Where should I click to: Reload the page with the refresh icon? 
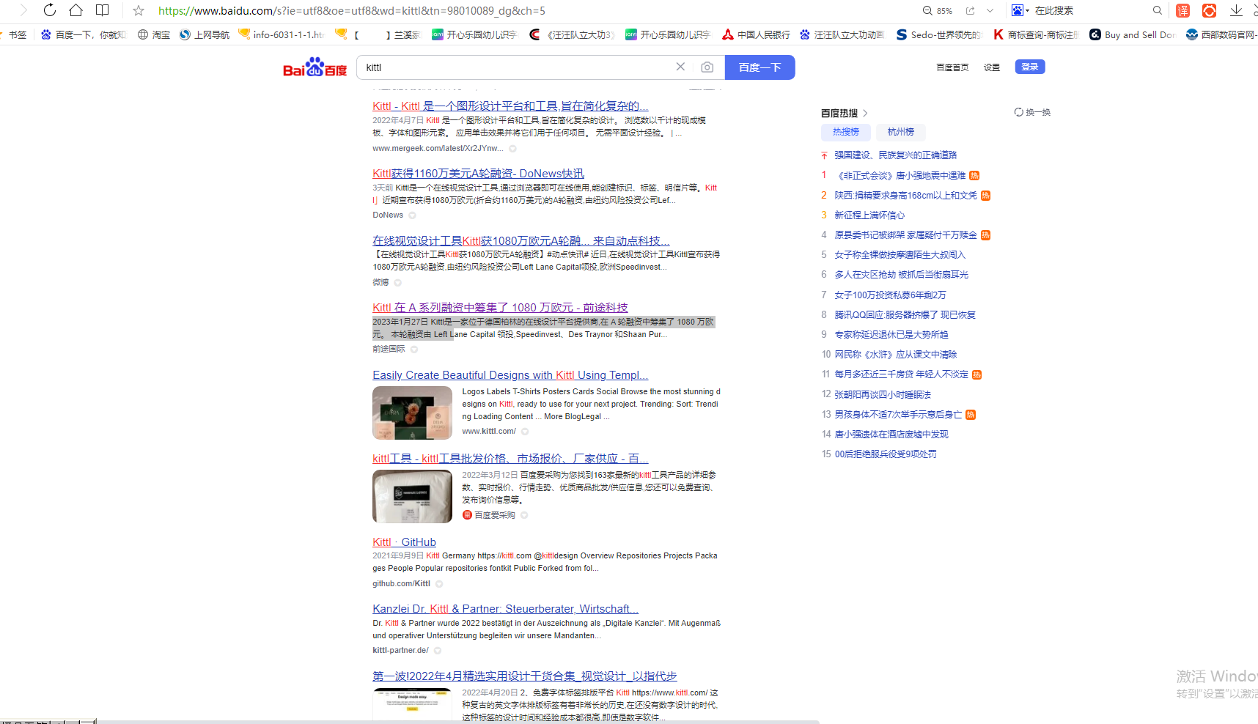tap(50, 10)
